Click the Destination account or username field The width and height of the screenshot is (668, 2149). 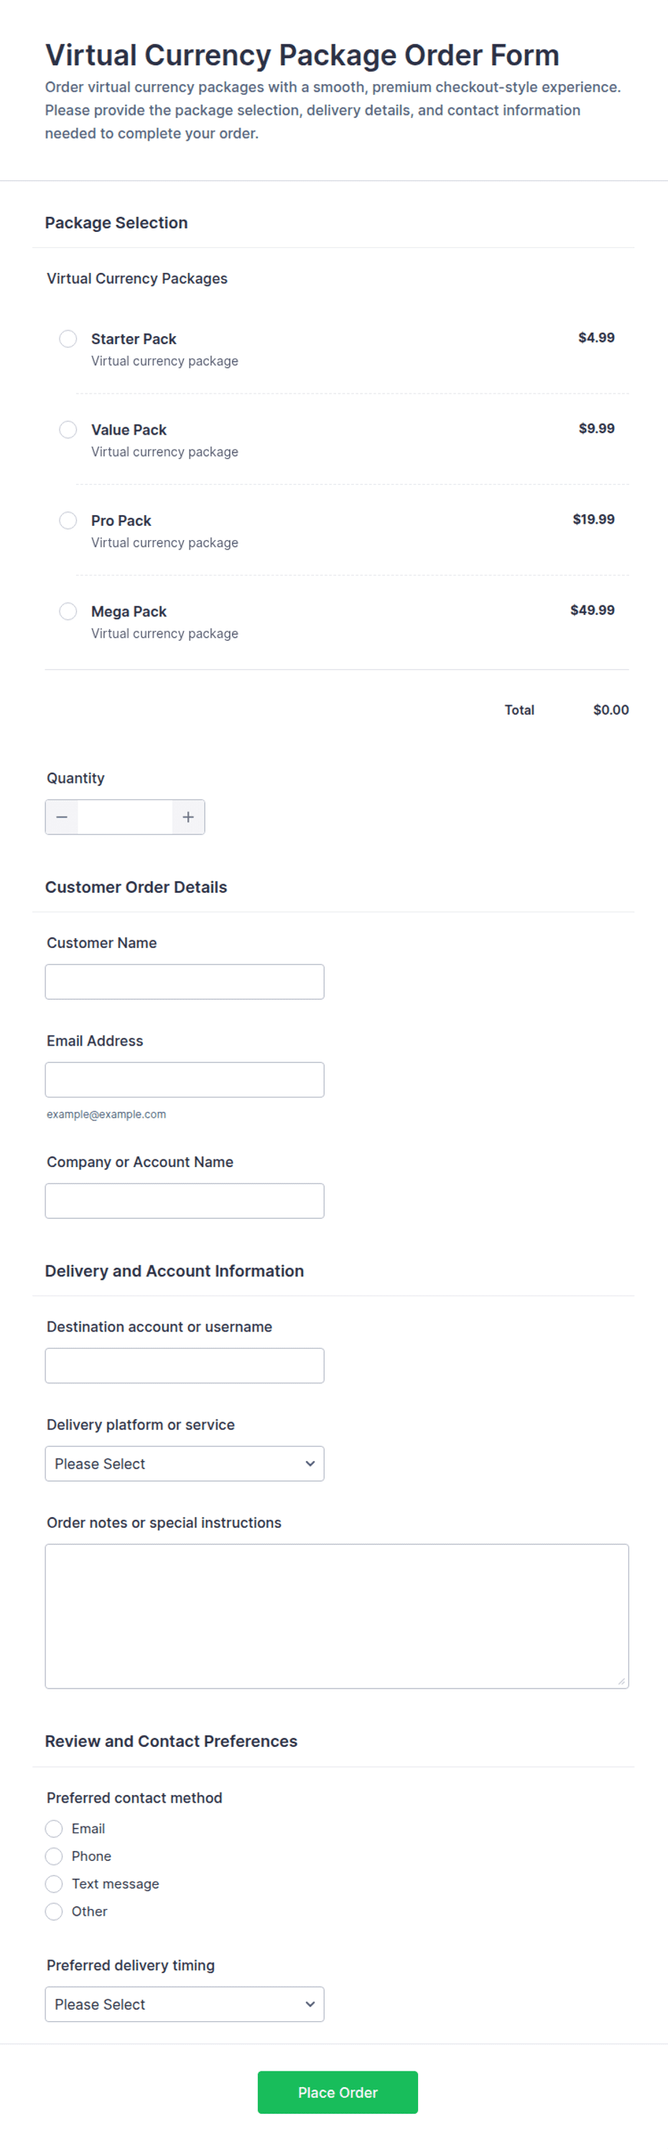pyautogui.click(x=185, y=1365)
